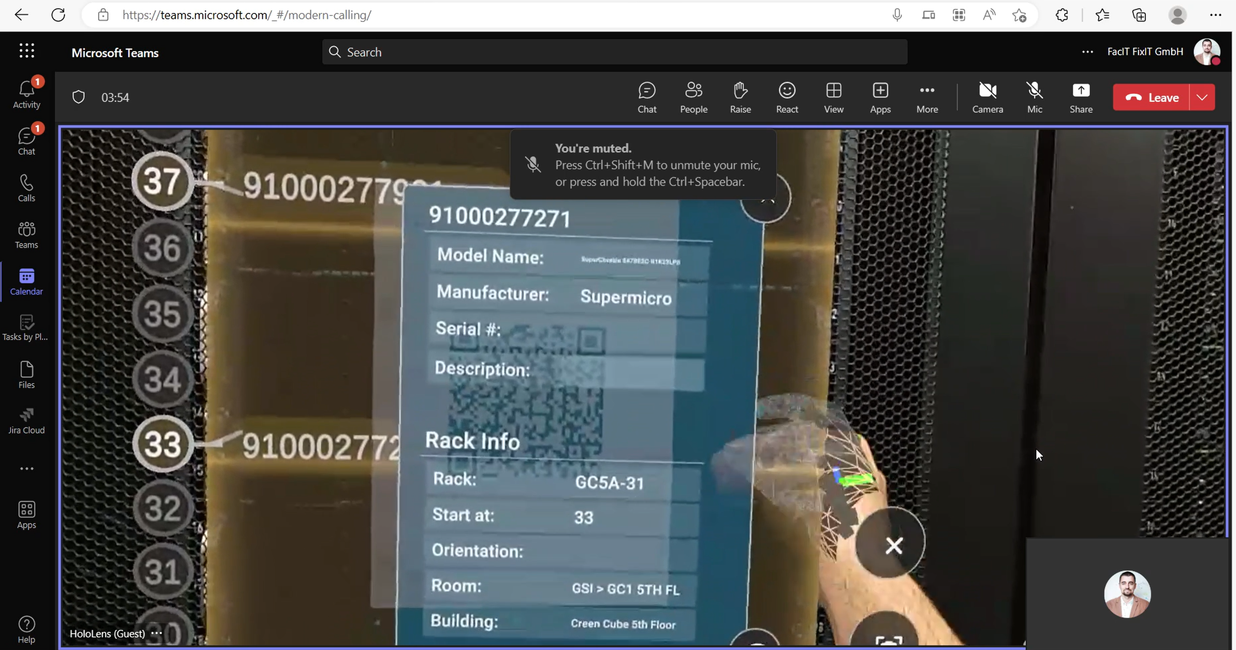Open browser voice microphone icon in address bar
The height and width of the screenshot is (650, 1236).
[897, 15]
